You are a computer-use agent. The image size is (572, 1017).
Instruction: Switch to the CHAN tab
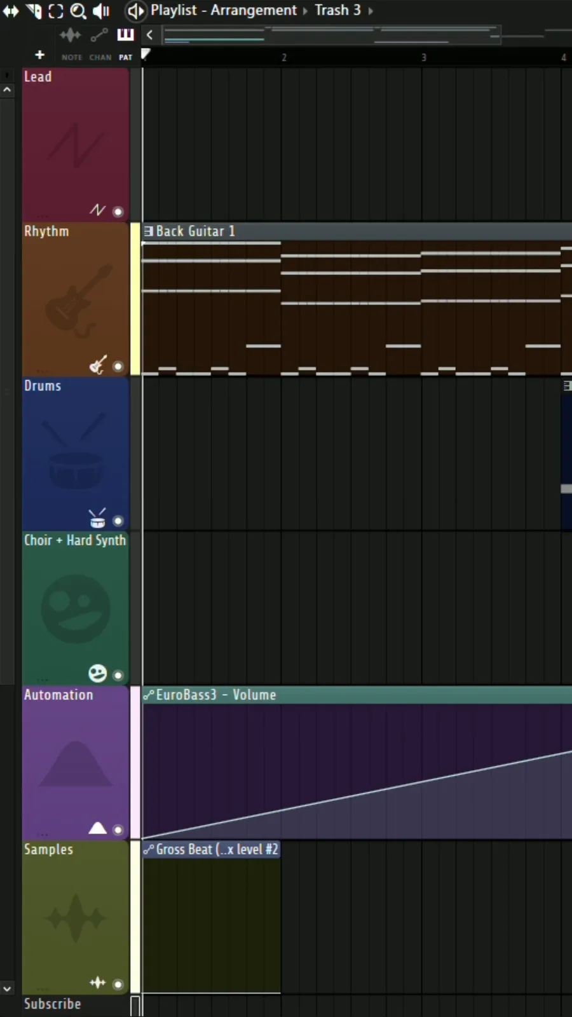pos(100,57)
